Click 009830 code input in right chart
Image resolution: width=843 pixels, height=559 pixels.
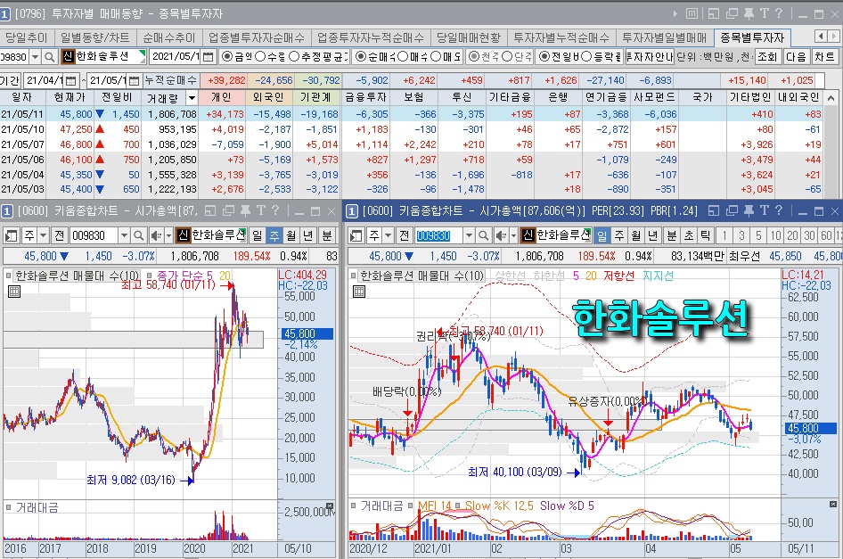pyautogui.click(x=438, y=235)
